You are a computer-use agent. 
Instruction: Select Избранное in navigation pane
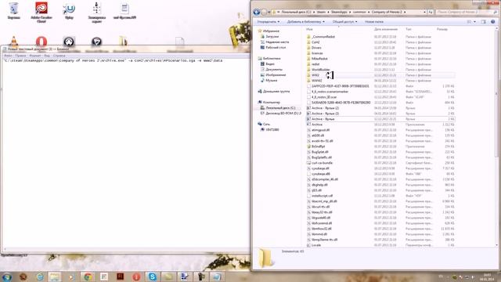point(271,31)
